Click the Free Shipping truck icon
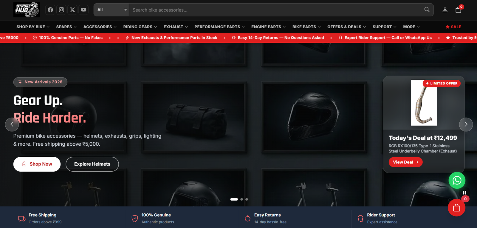This screenshot has height=228, width=477. click(22, 219)
